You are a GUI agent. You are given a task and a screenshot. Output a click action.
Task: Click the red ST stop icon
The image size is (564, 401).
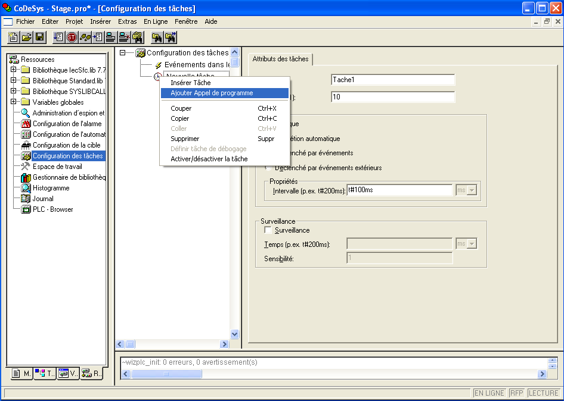[x=72, y=37]
